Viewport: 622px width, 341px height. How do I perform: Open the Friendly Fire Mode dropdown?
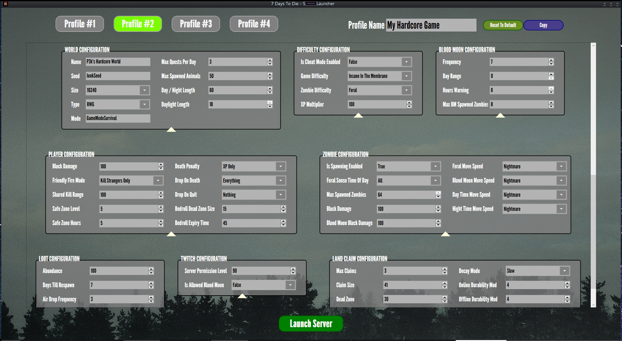(131, 181)
